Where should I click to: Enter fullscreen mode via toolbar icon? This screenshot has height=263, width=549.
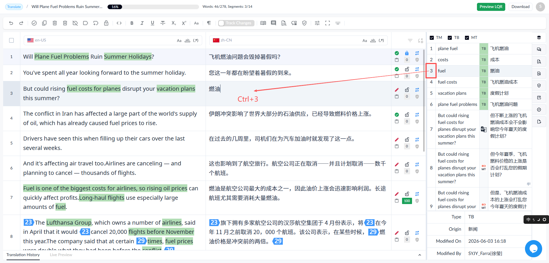pyautogui.click(x=327, y=23)
